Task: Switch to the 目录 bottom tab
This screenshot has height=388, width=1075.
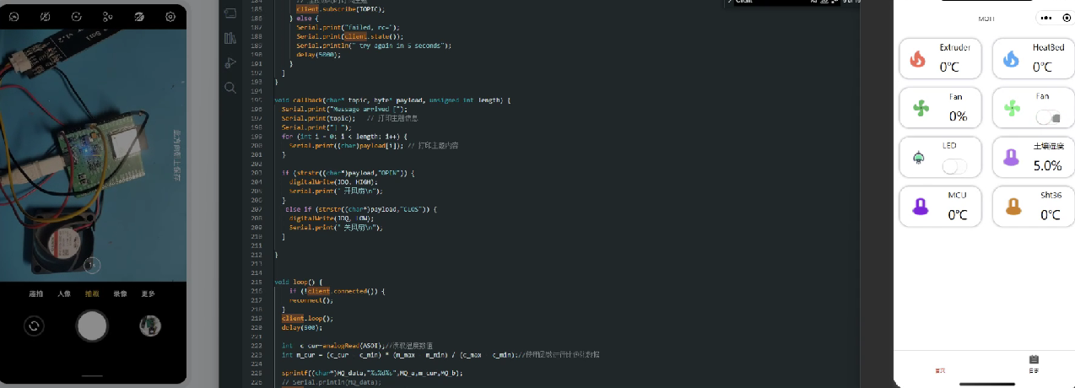Action: tap(1033, 364)
